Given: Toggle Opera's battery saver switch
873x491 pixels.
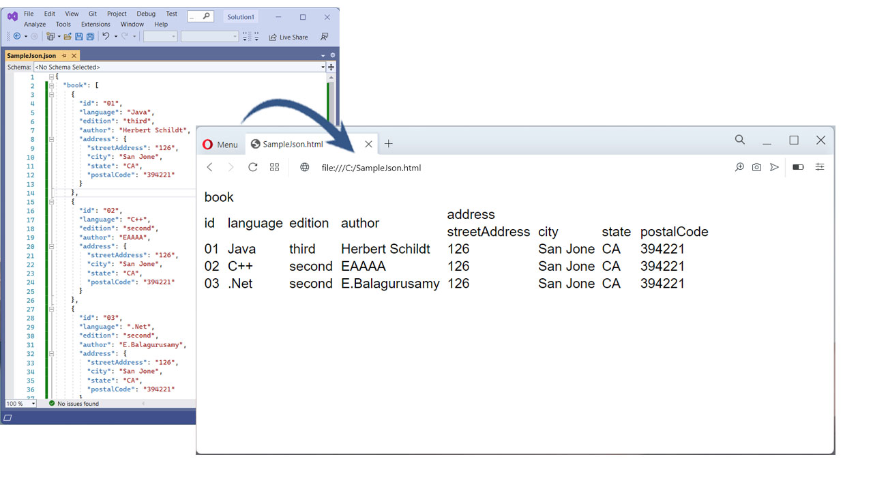Looking at the screenshot, I should tap(797, 167).
